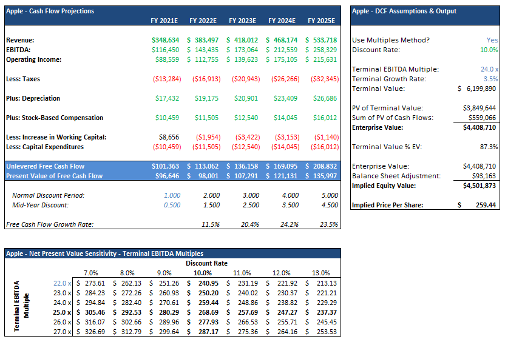Select the 7.0% discount rate column header
The image size is (505, 342).
click(x=91, y=273)
